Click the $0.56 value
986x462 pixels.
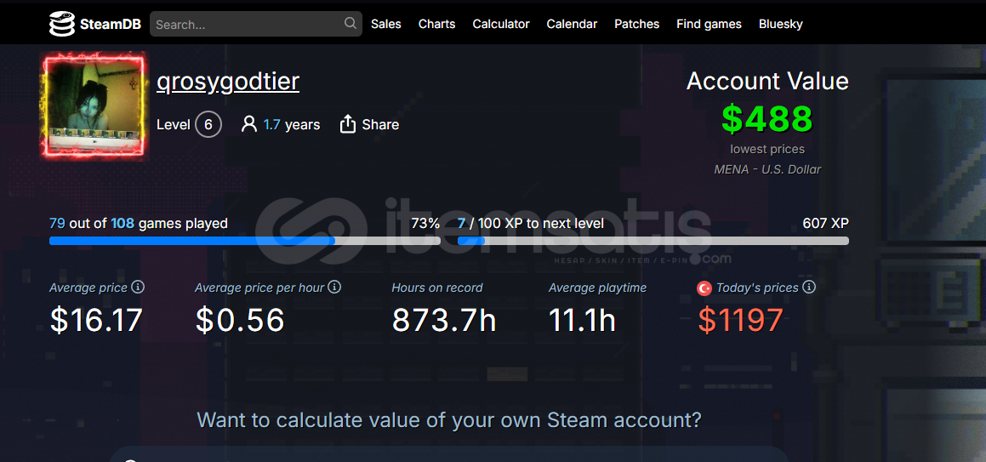[x=240, y=320]
